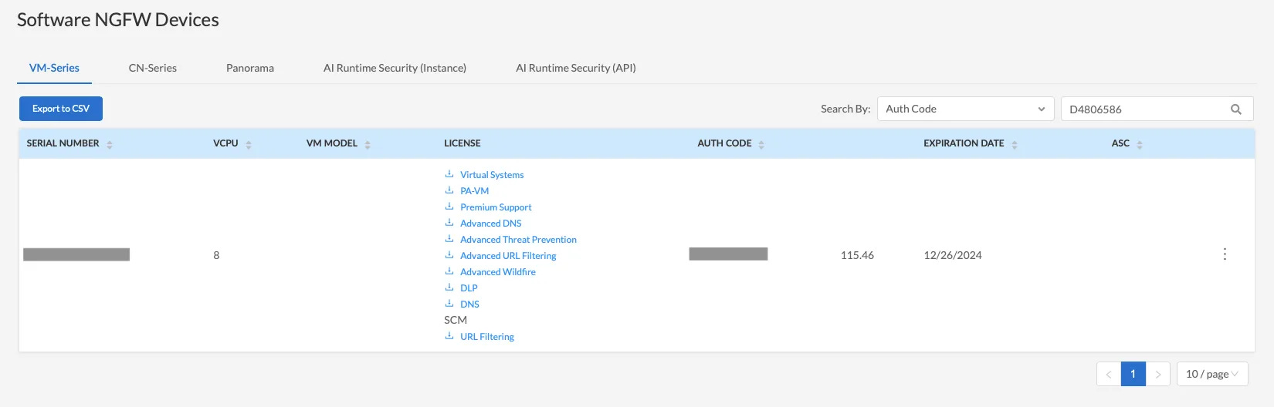1274x407 pixels.
Task: Open the Search By Auth Code dropdown
Action: [965, 109]
